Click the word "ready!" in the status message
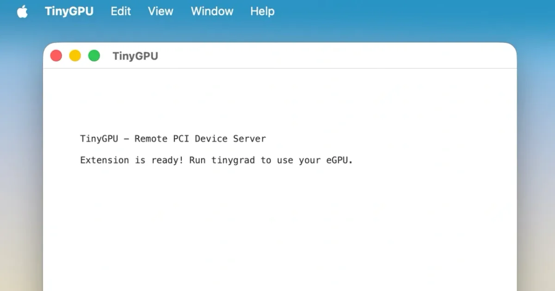The image size is (555, 291). tap(167, 160)
